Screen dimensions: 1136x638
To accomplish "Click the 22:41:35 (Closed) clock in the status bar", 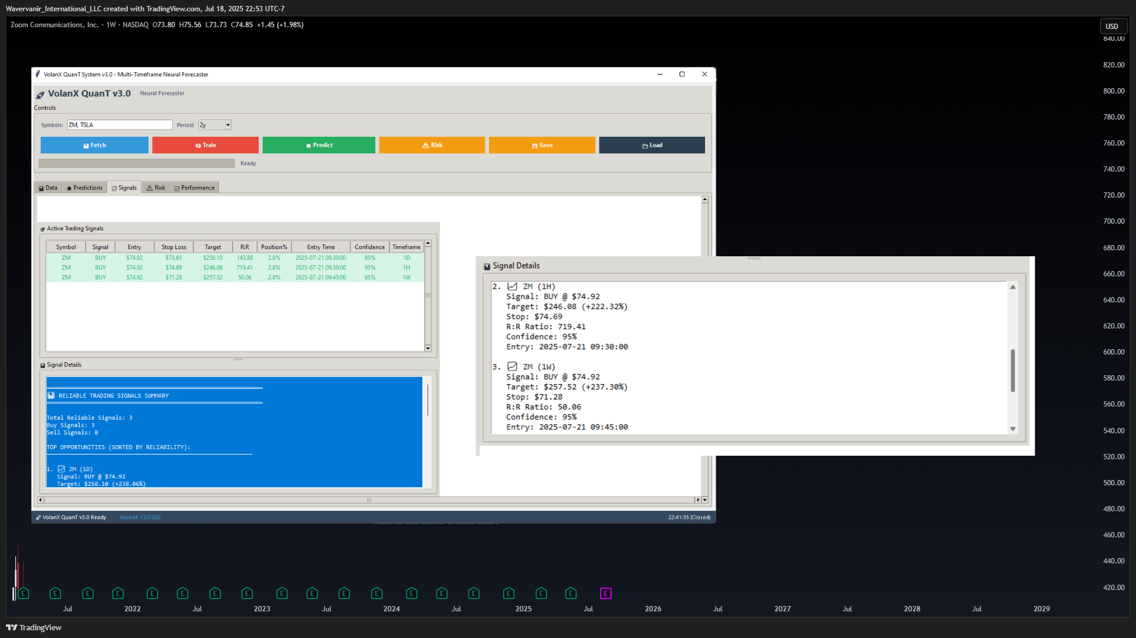I will tap(689, 517).
